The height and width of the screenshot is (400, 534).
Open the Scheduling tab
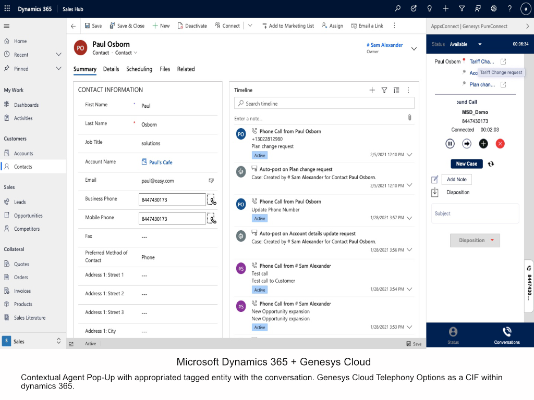point(139,69)
